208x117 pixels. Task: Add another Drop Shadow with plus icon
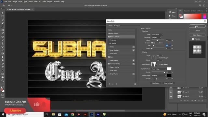(x=134, y=74)
